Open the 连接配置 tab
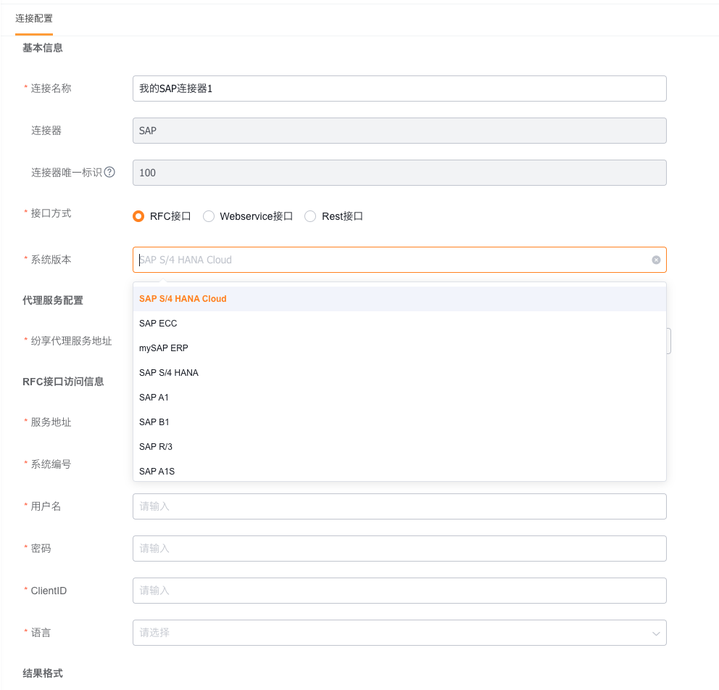Screen dimensions: 719x690 pos(34,18)
